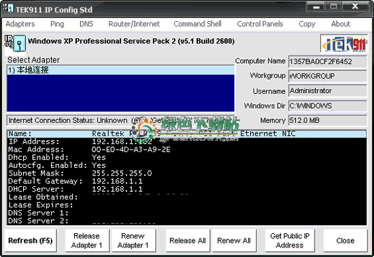Click Renew Adapter 1 button
Image resolution: width=374 pixels, height=257 pixels.
coord(133,241)
